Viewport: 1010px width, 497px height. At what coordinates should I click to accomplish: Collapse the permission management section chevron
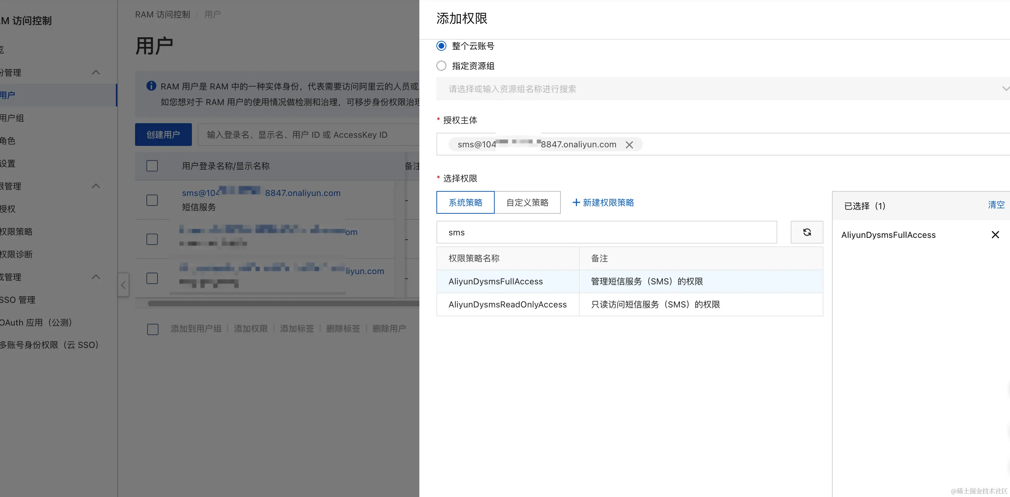[96, 186]
